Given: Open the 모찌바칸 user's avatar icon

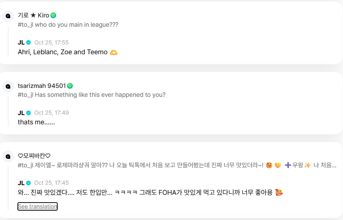Looking at the screenshot, I should 8,156.
